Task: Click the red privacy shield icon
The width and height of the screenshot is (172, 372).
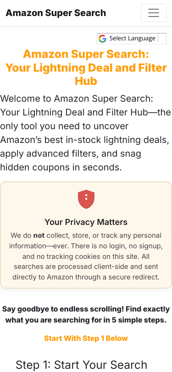Action: (x=86, y=199)
